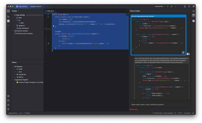Viewport: 202px width, 123px height.
Task: Expand External Libraries node
Action: [x=13, y=31]
